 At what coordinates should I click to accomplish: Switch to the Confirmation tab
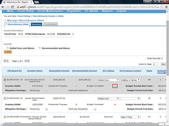[51, 24]
